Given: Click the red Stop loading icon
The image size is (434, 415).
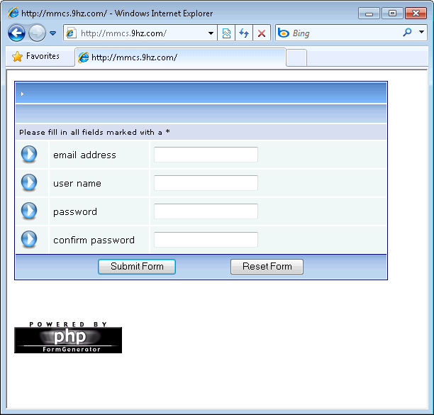Looking at the screenshot, I should (x=262, y=33).
